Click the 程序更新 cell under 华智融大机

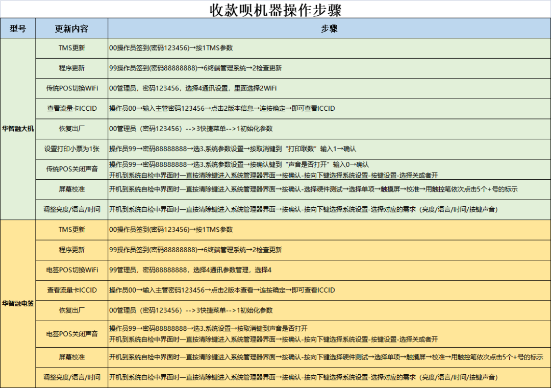point(71,68)
